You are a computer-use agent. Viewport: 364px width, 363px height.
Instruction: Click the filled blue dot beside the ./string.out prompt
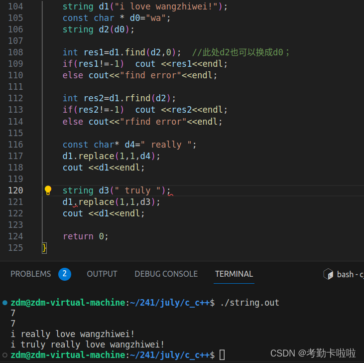pyautogui.click(x=5, y=303)
